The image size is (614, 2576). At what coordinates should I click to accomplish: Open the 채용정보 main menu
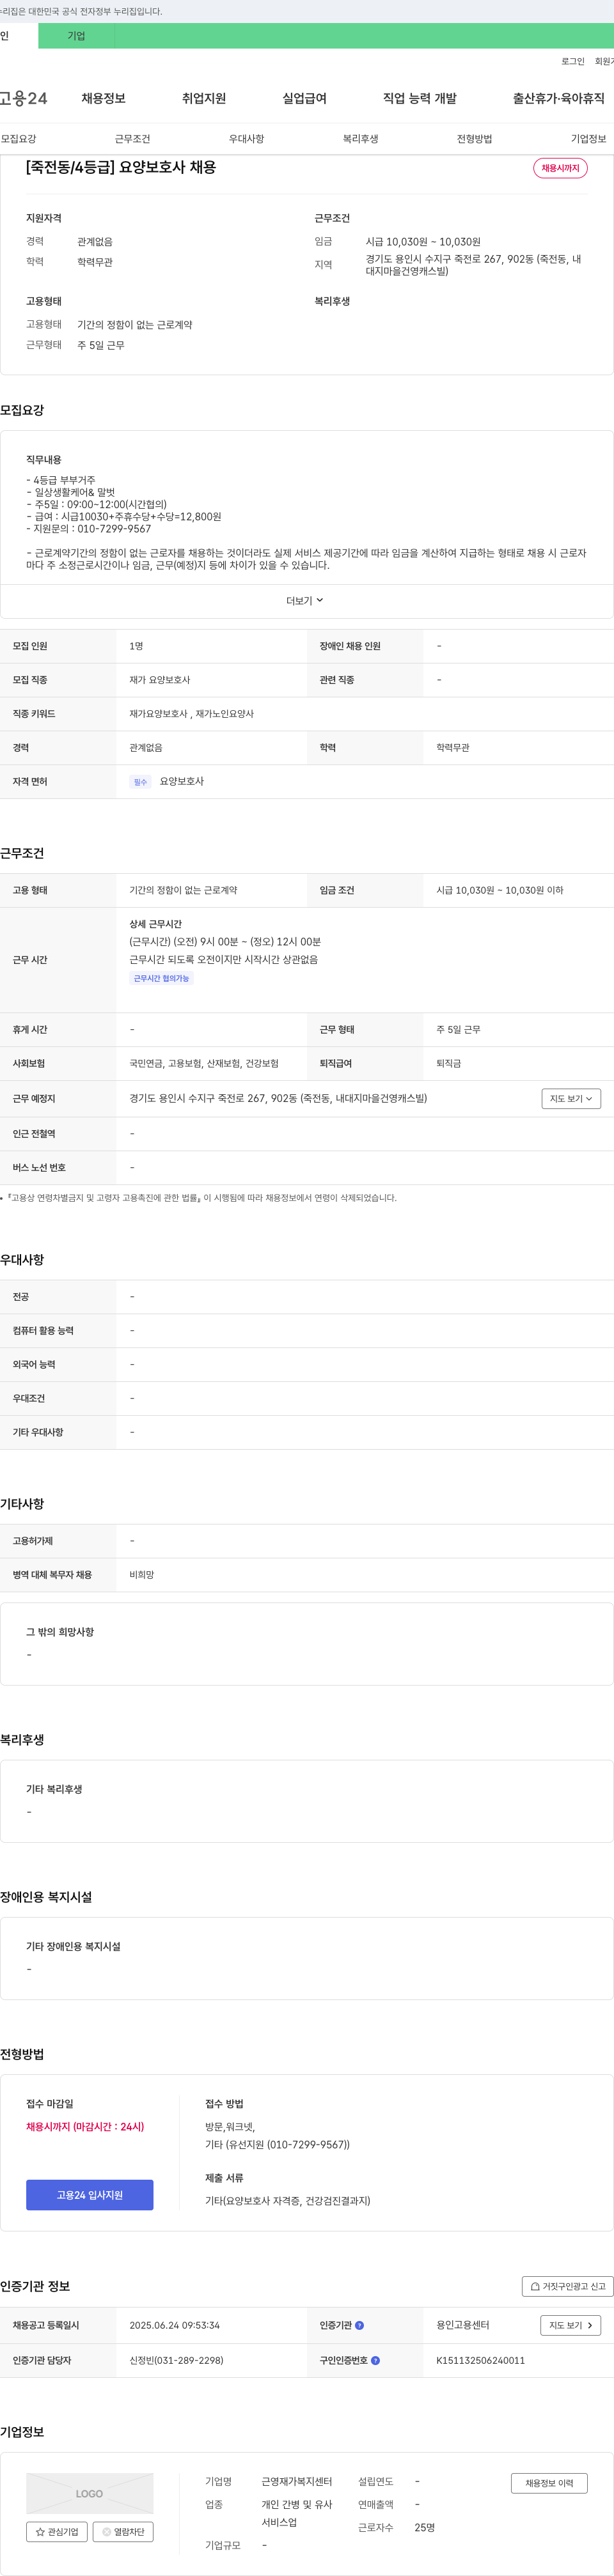103,98
